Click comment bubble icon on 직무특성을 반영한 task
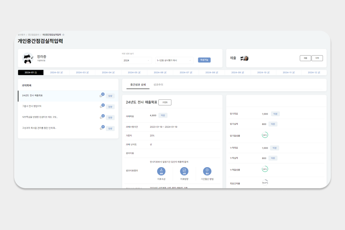The height and width of the screenshot is (230, 345). (x=101, y=117)
